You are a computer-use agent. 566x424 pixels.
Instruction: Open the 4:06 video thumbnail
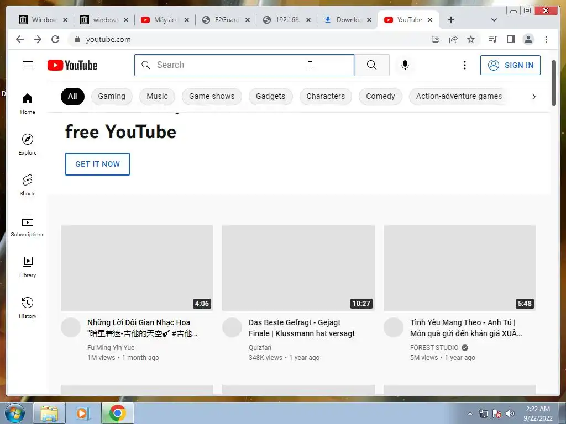[x=137, y=268]
